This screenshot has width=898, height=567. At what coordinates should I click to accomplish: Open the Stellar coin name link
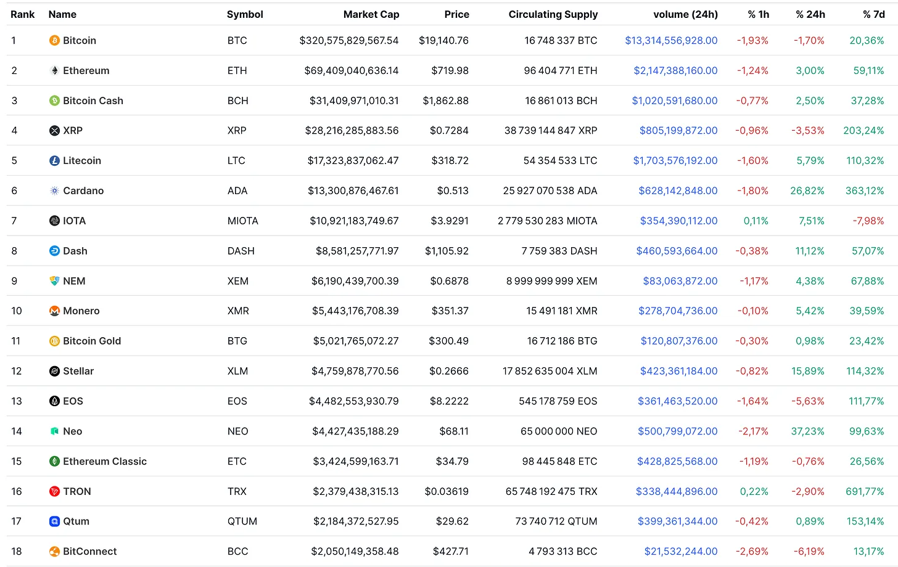click(78, 371)
